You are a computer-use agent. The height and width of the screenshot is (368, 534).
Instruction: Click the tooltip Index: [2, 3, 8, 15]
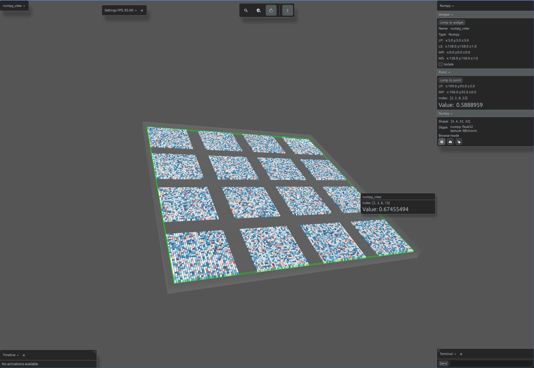376,203
